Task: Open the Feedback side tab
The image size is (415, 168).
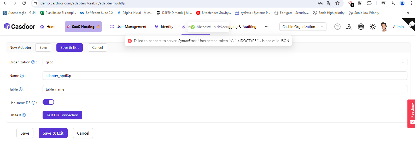Action: tap(411, 113)
